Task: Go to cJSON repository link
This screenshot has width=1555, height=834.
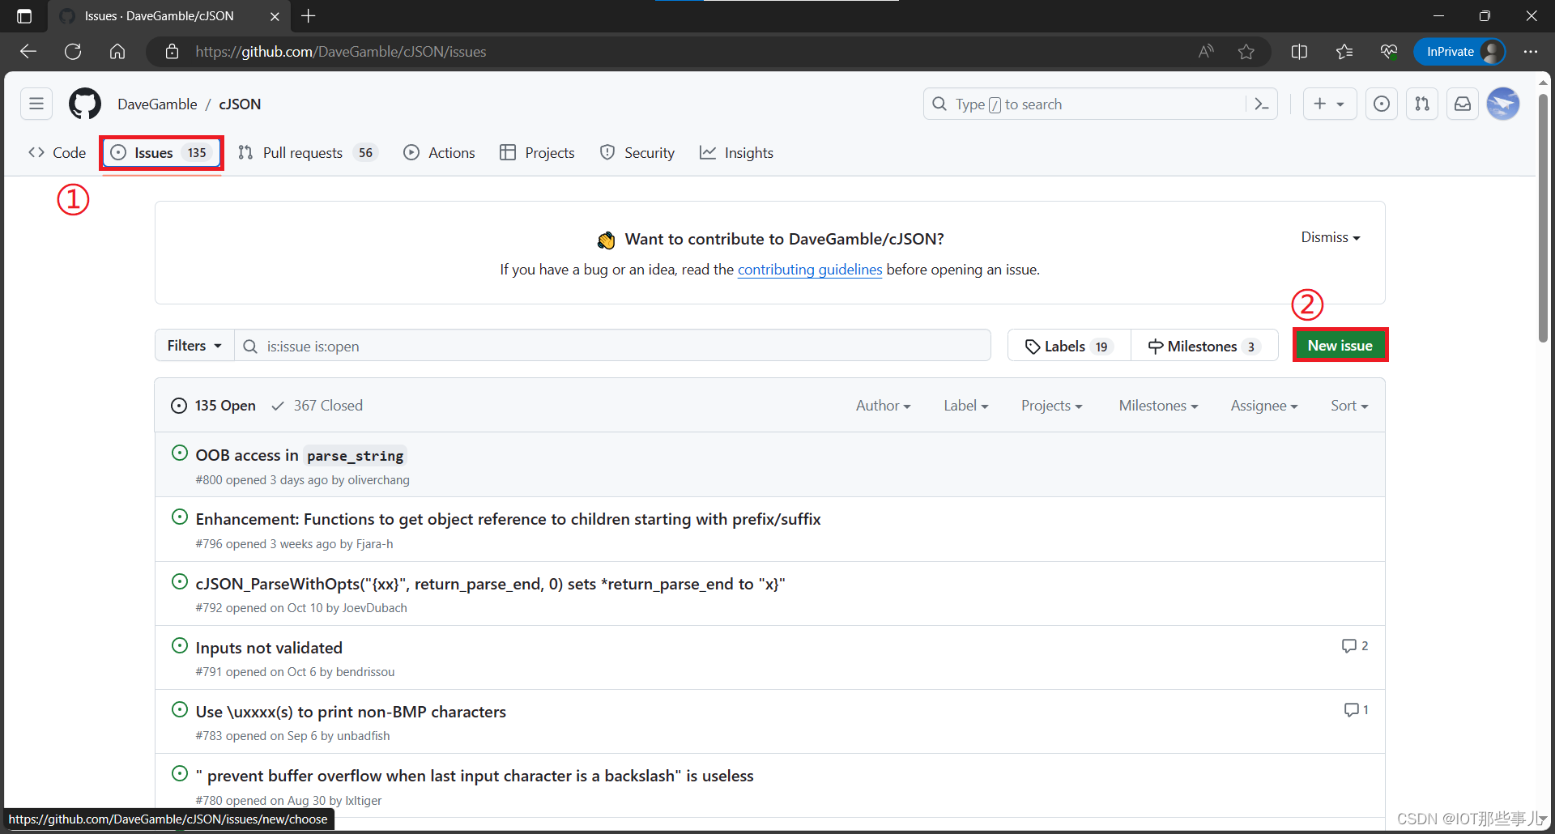Action: [240, 104]
